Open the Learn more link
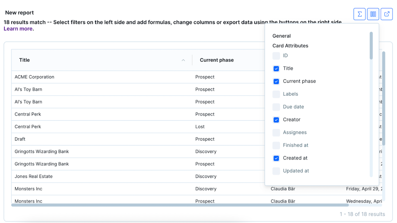The height and width of the screenshot is (223, 397). click(x=18, y=28)
